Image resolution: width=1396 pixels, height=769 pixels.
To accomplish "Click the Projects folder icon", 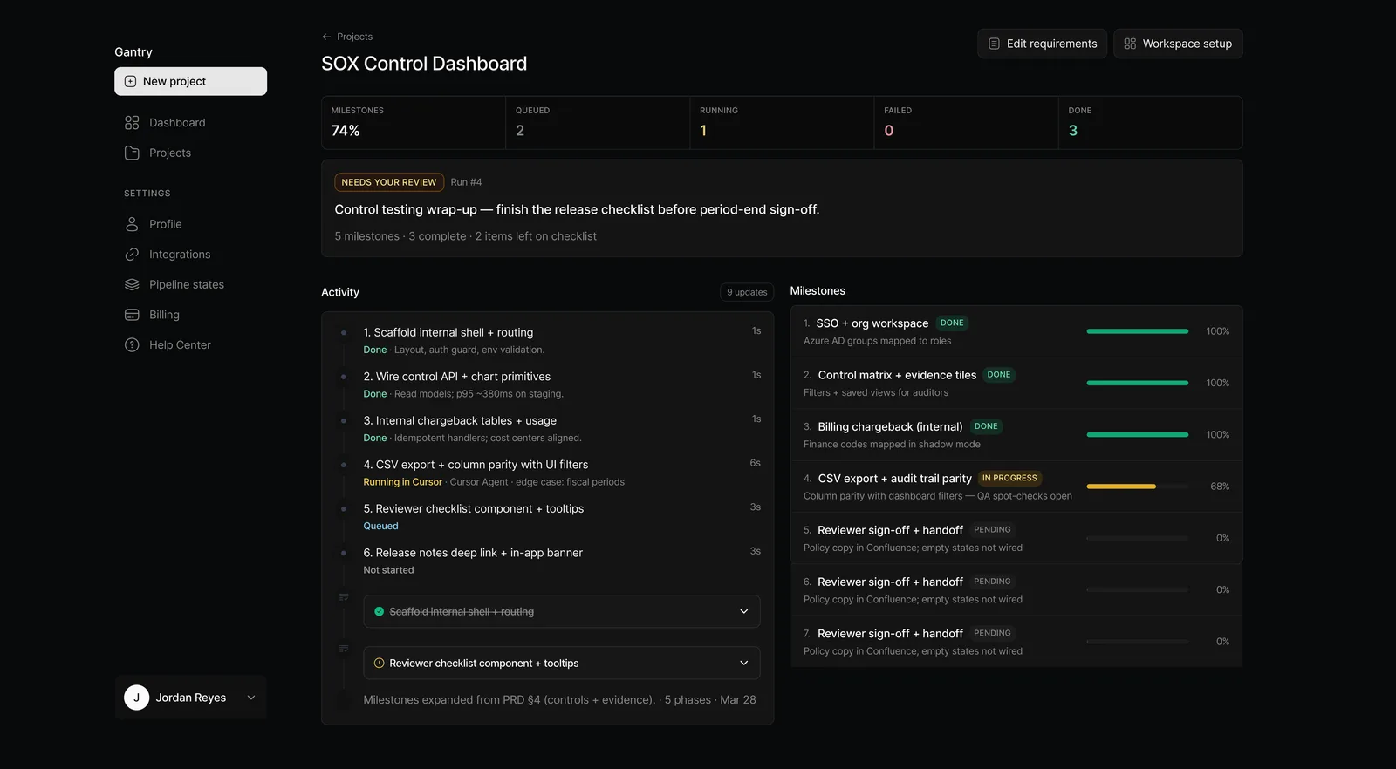I will pos(132,153).
